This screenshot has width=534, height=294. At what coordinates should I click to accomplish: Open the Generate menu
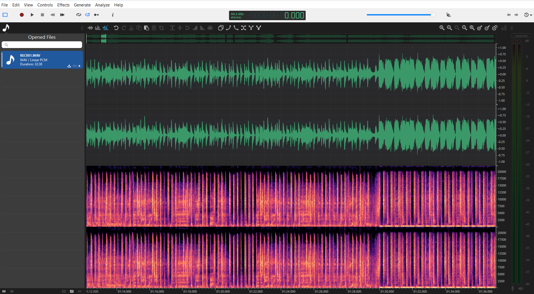pyautogui.click(x=82, y=5)
